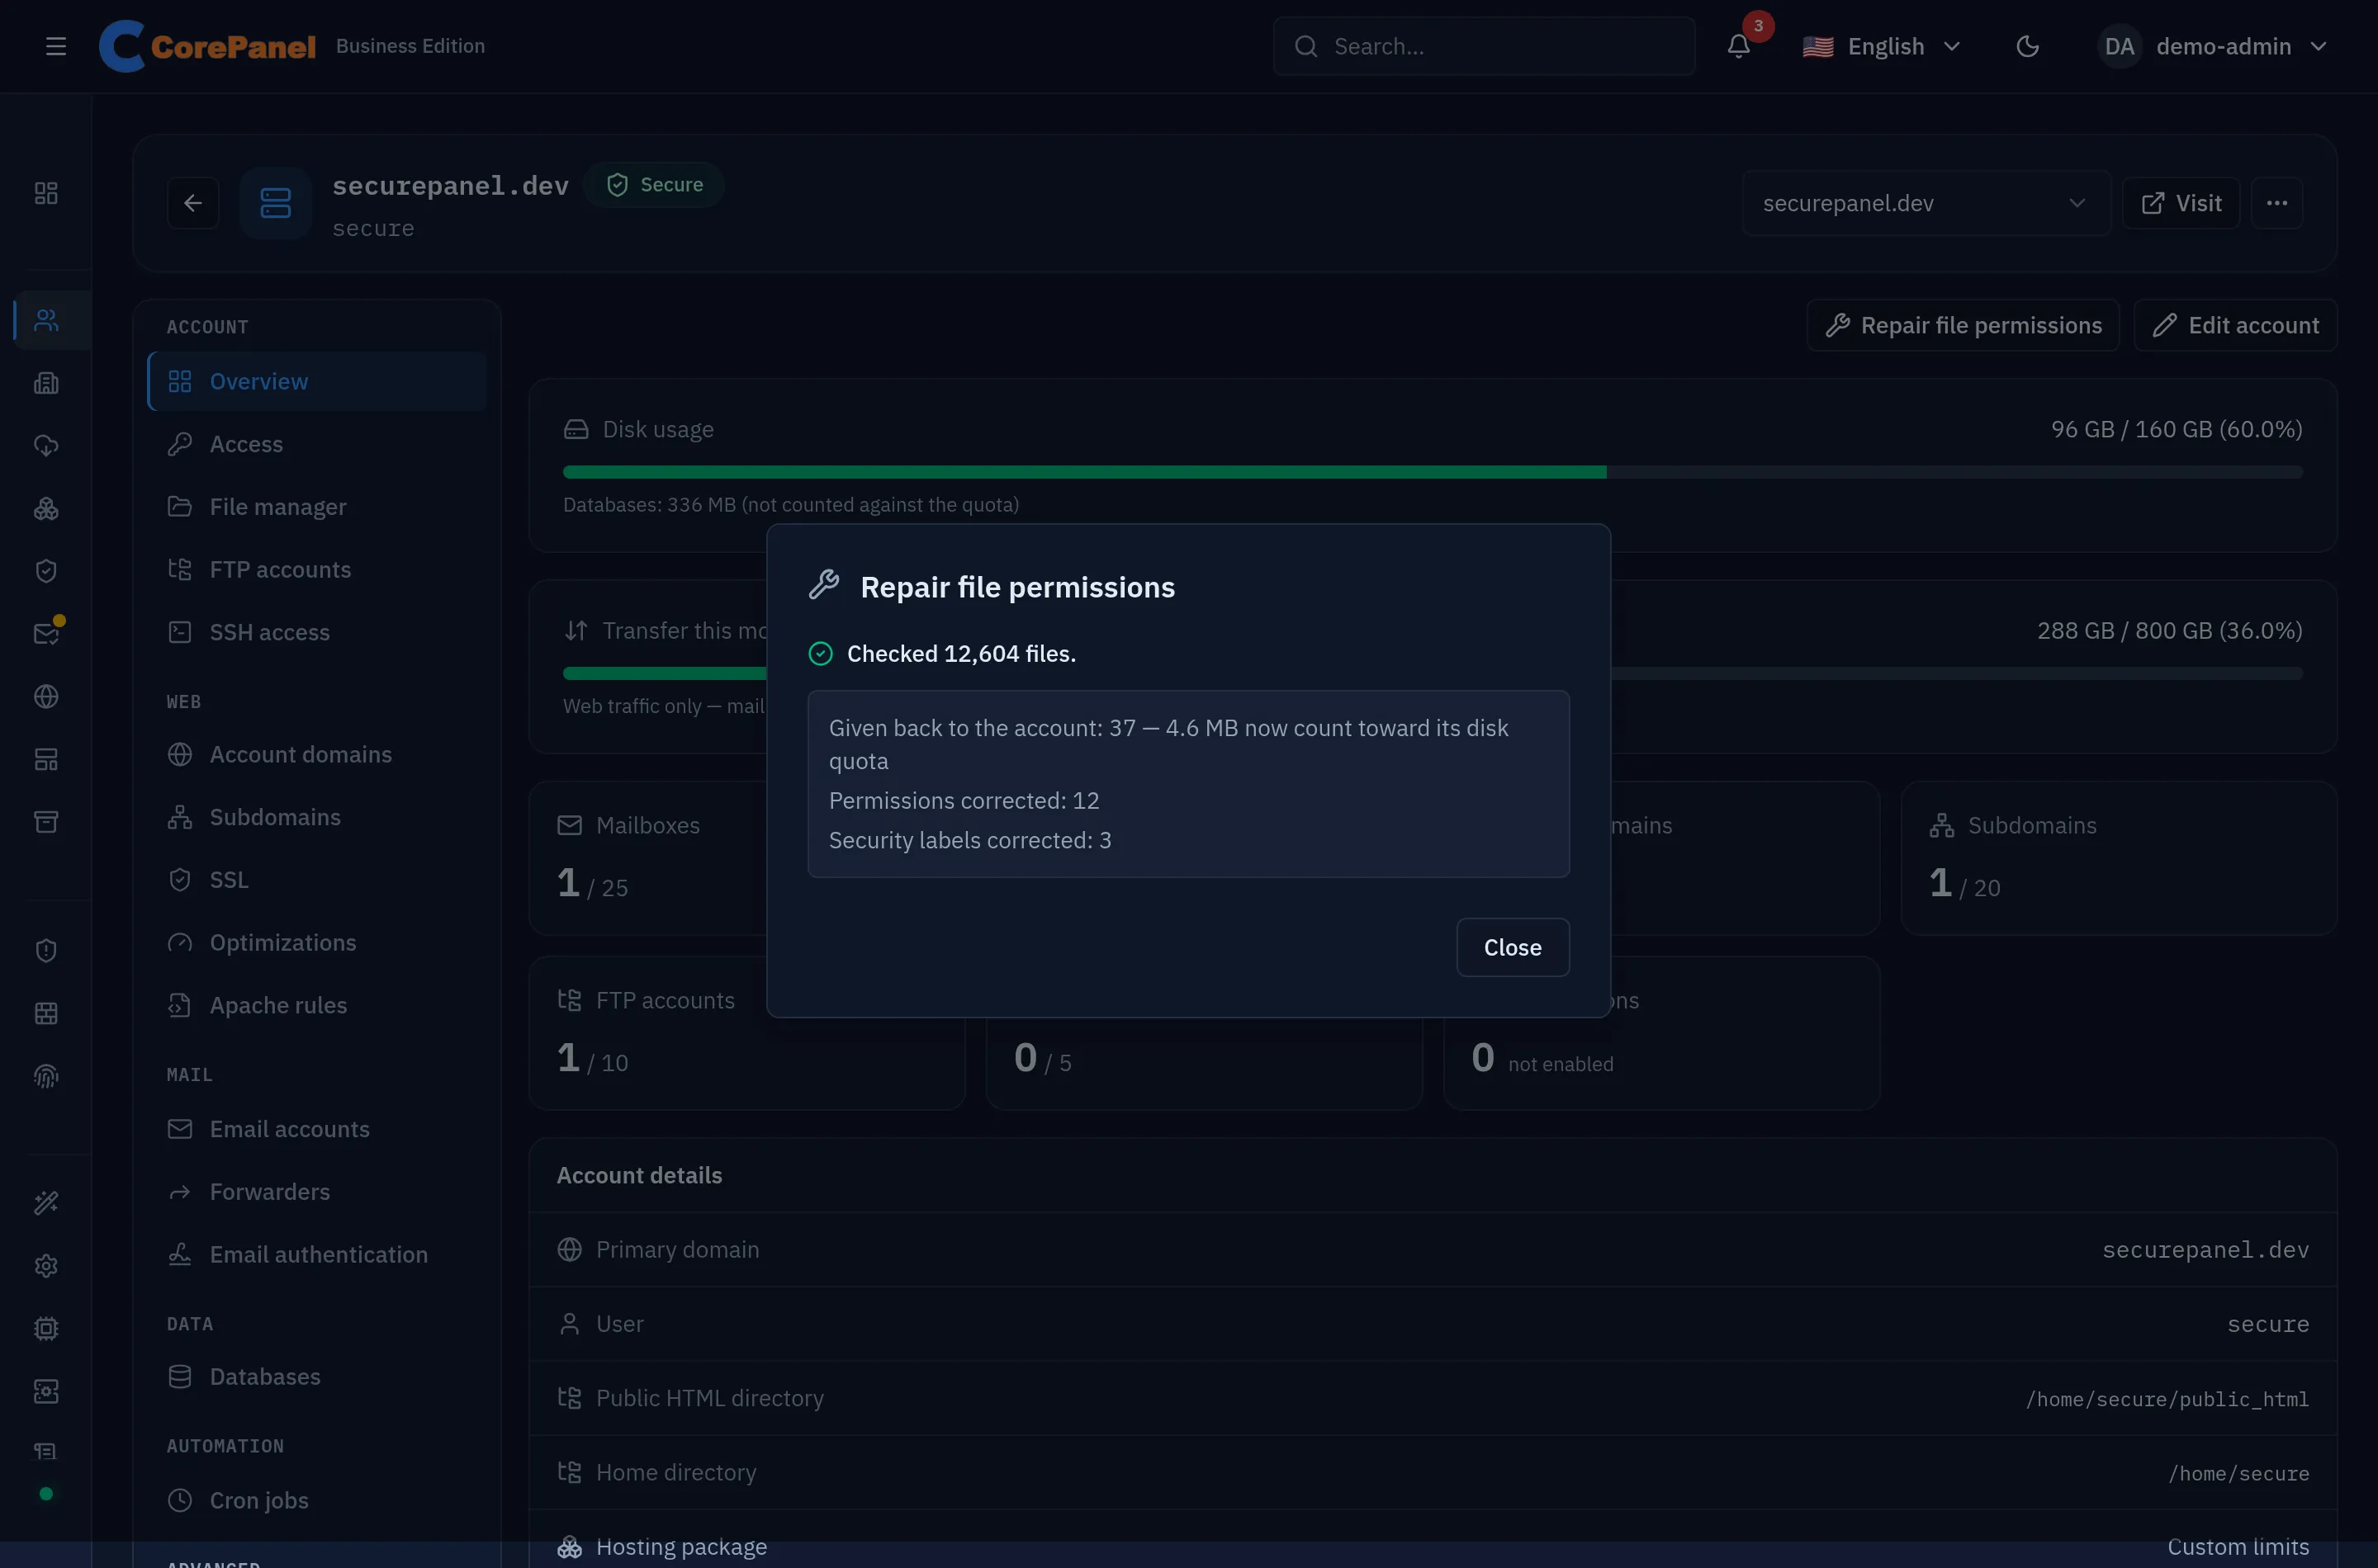2378x1568 pixels.
Task: Open Email authentication in the sidebar
Action: point(317,1254)
